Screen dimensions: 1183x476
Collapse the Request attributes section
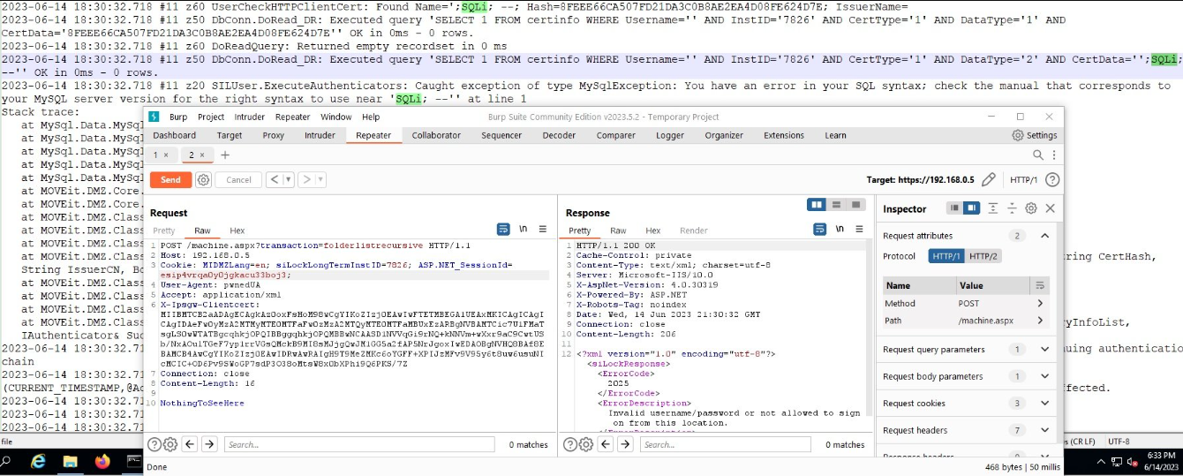1044,236
